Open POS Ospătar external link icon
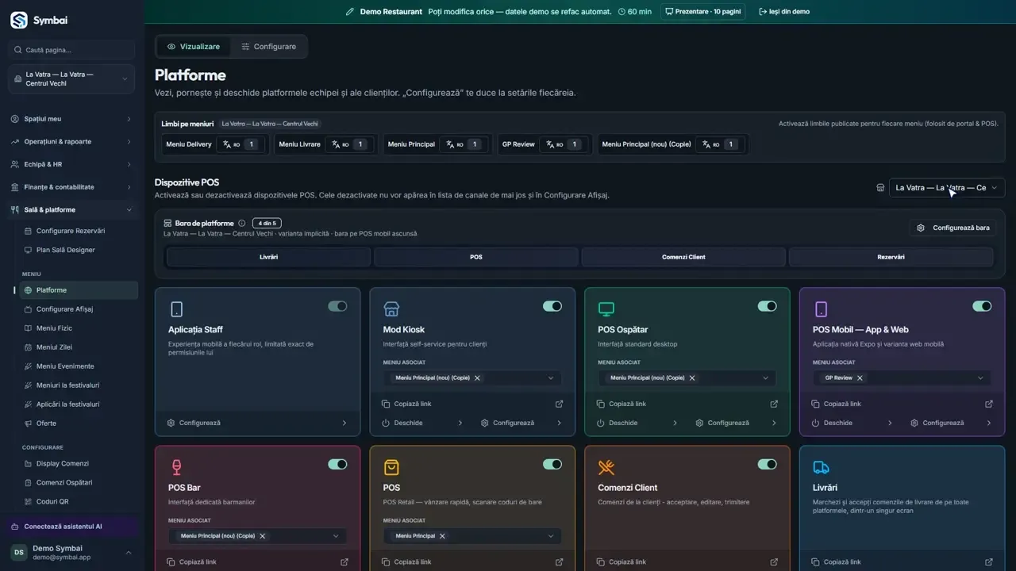 click(774, 404)
